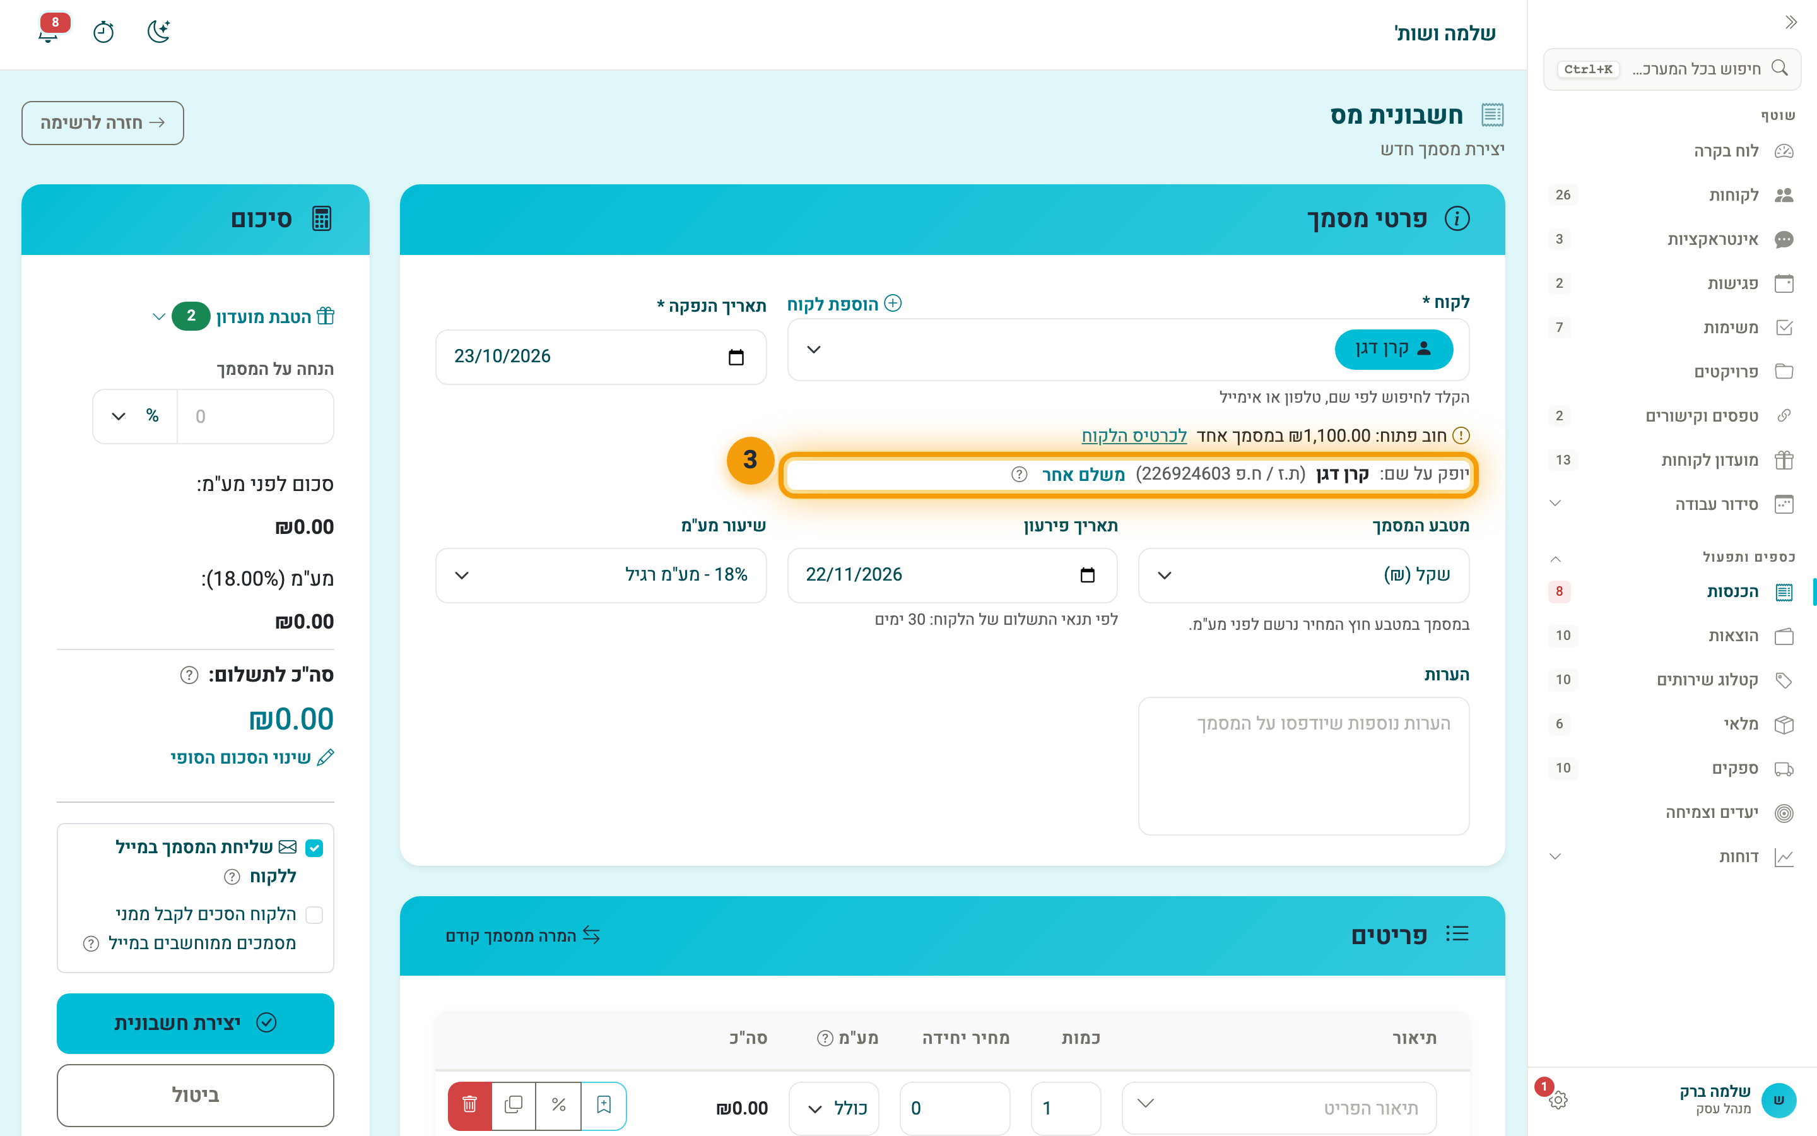
Task: Open the כולל VAT mode dropdown in item row
Action: [x=834, y=1108]
